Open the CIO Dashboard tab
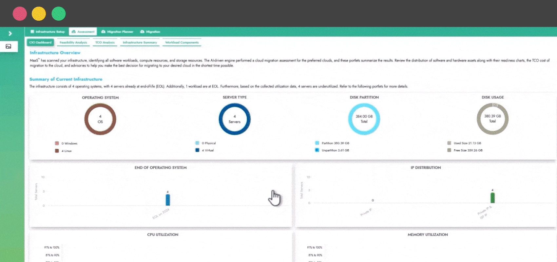 click(x=40, y=43)
